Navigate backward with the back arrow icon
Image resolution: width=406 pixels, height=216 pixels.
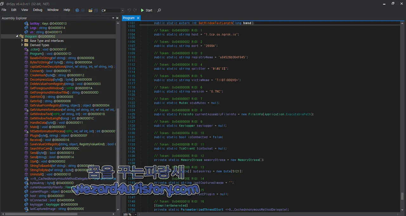click(77, 10)
